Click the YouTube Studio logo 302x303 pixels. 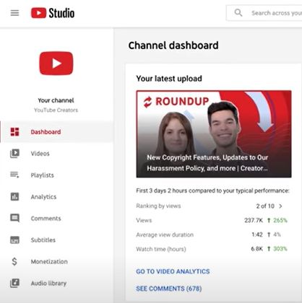[x=53, y=13]
